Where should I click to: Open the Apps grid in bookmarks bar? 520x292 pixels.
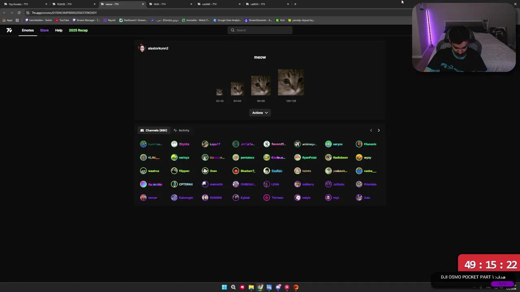click(7, 20)
